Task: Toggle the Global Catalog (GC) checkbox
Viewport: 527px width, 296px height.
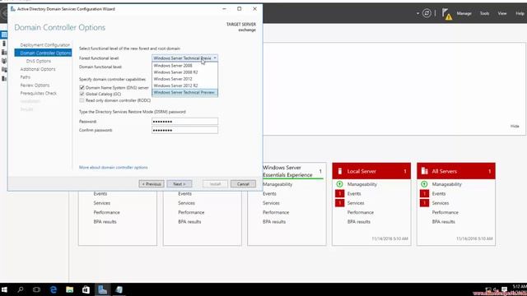Action: point(82,94)
